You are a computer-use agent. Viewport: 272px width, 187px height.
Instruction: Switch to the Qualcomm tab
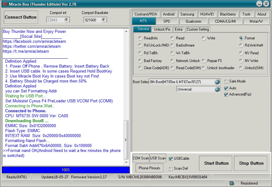(193, 21)
